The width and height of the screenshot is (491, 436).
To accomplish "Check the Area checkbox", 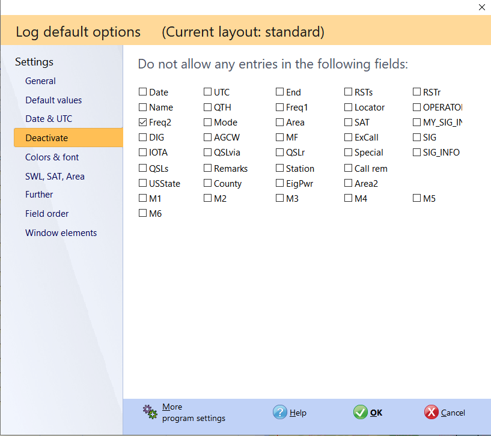I will pyautogui.click(x=279, y=122).
